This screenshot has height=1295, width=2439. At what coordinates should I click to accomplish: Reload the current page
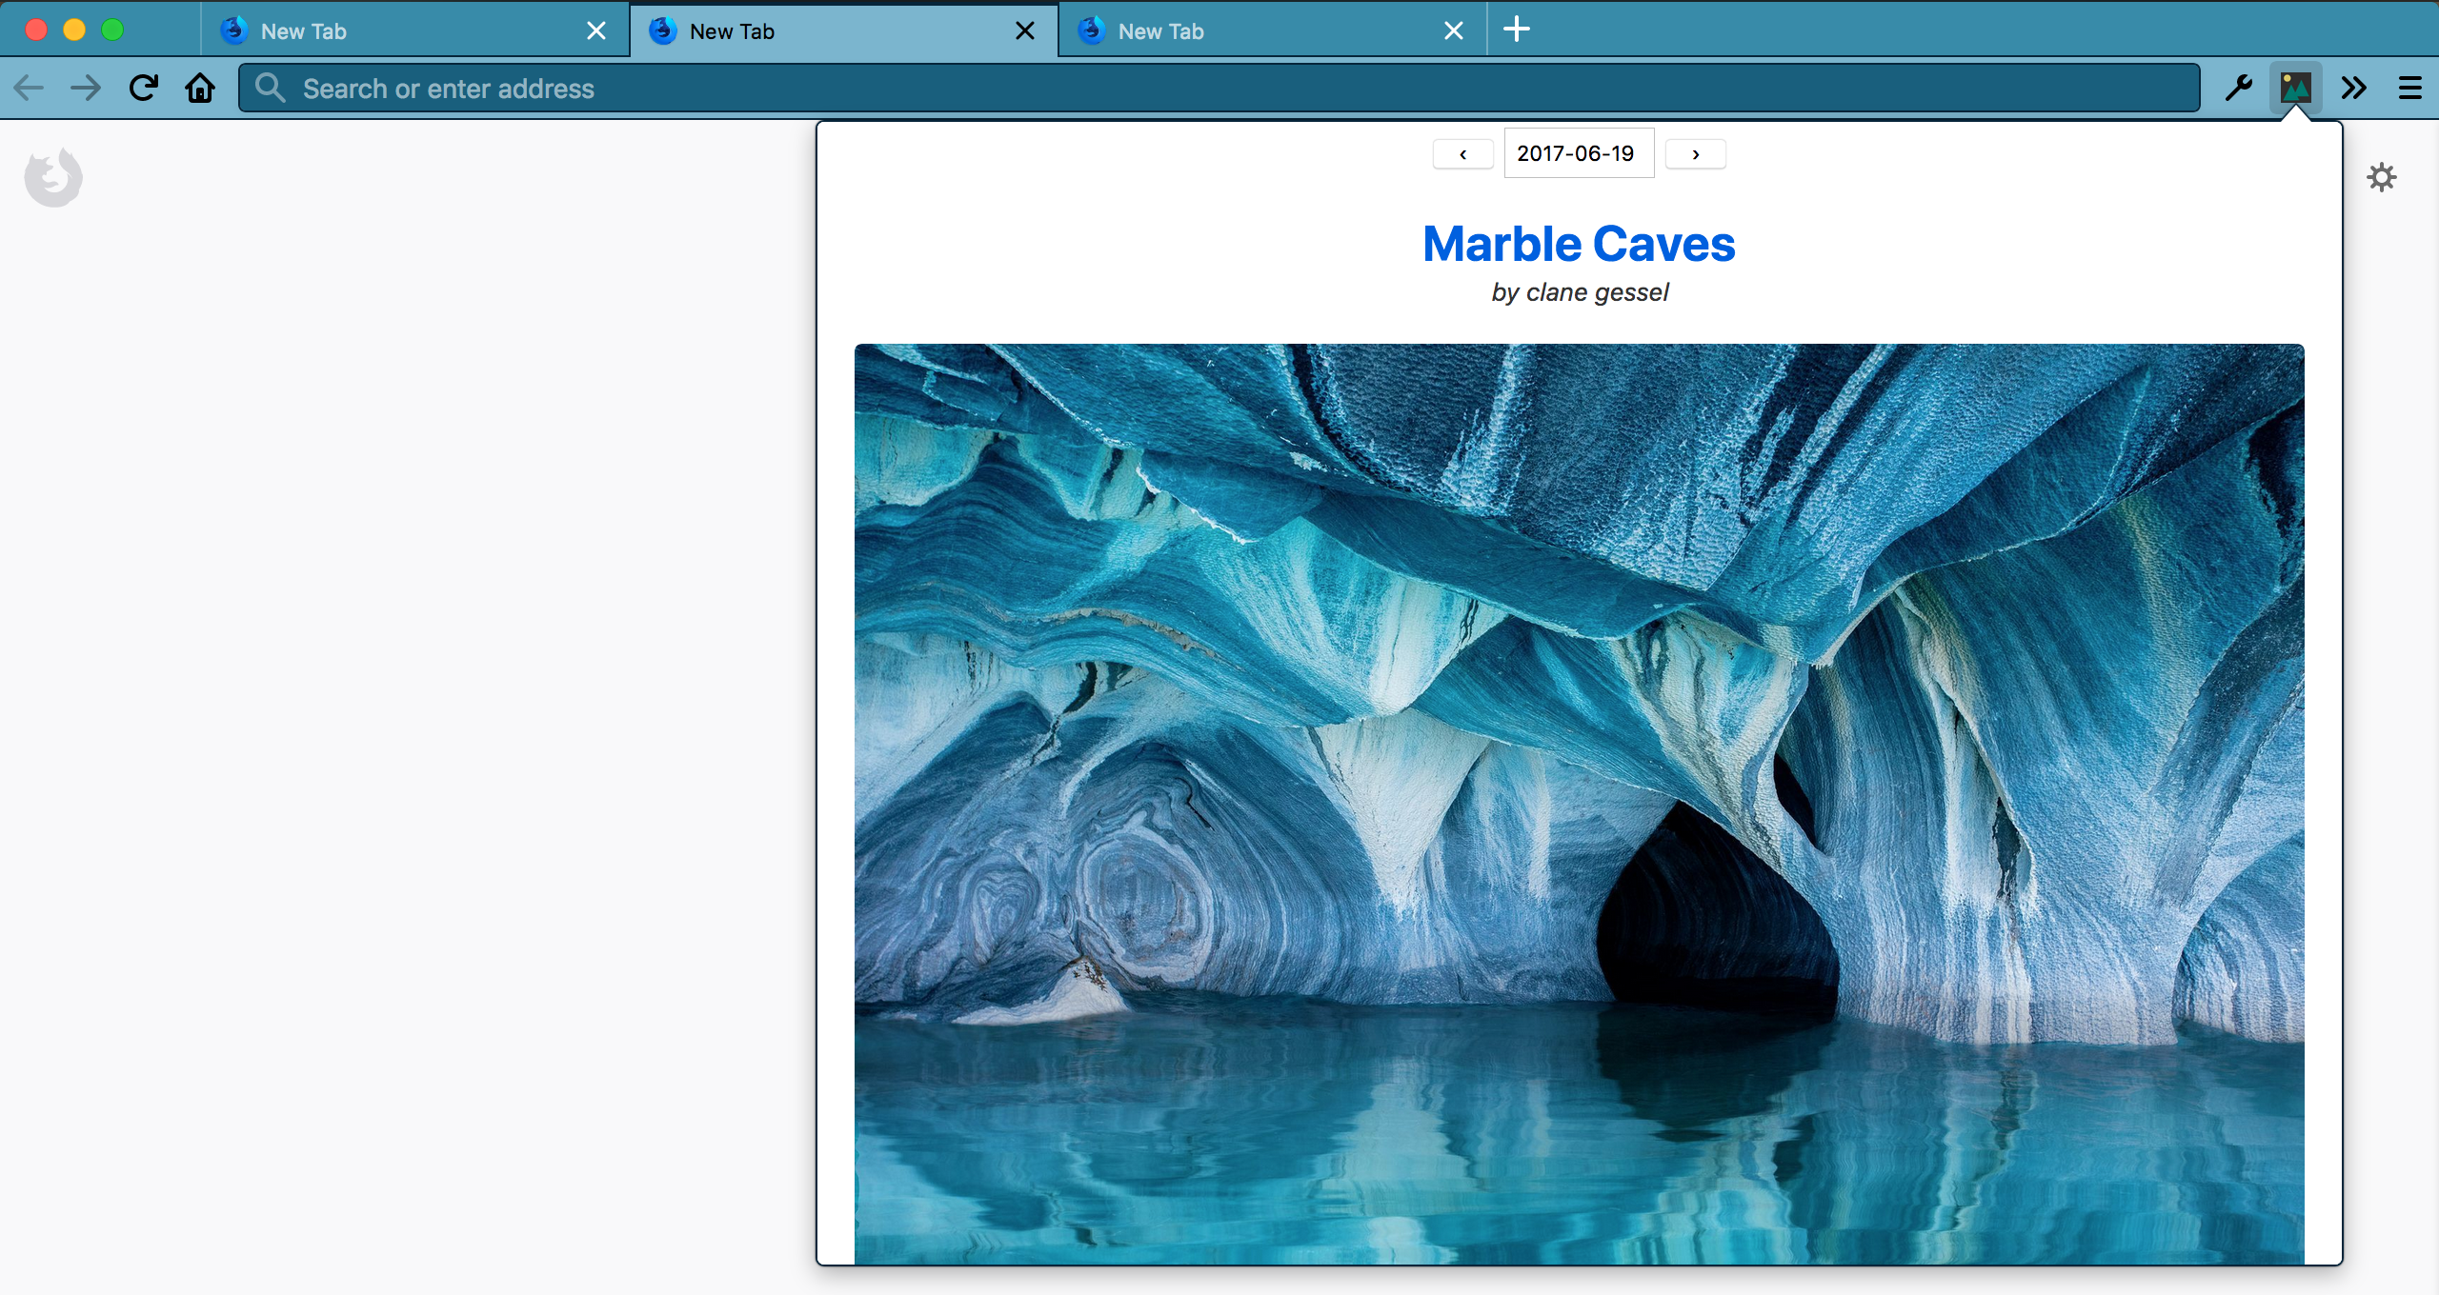pos(144,89)
